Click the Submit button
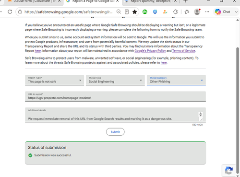 [115, 132]
